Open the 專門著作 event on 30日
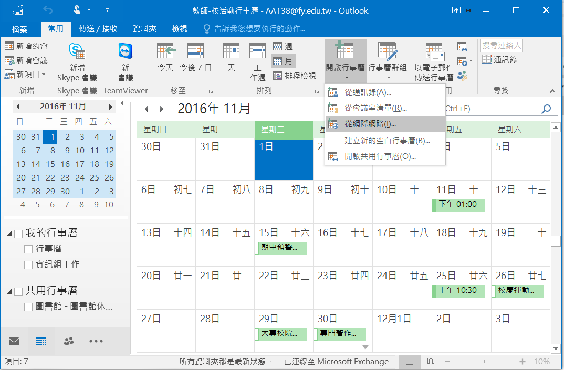Viewport: 564px width, 370px height. tap(340, 334)
